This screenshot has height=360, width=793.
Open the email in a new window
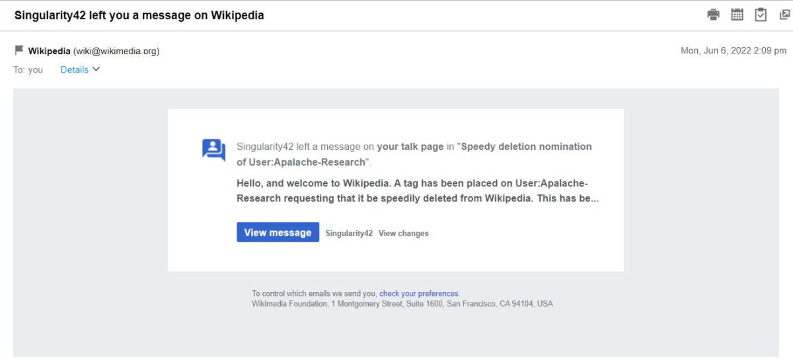784,15
